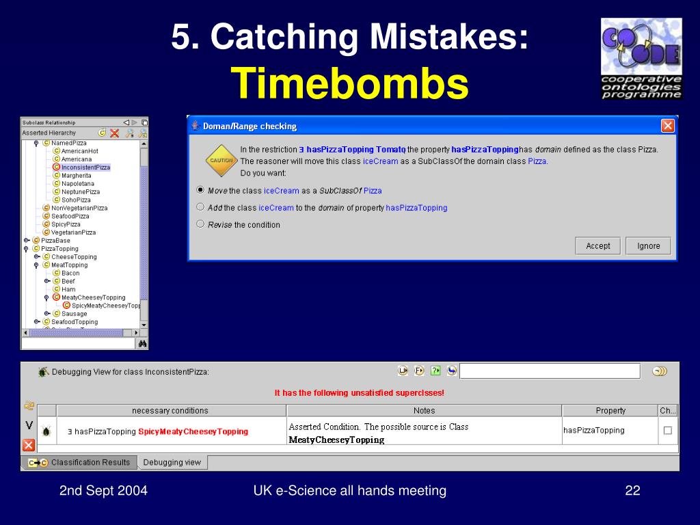Tick the Ch... checkbox in hasPizzaTopping row
700x525 pixels.
coord(668,431)
